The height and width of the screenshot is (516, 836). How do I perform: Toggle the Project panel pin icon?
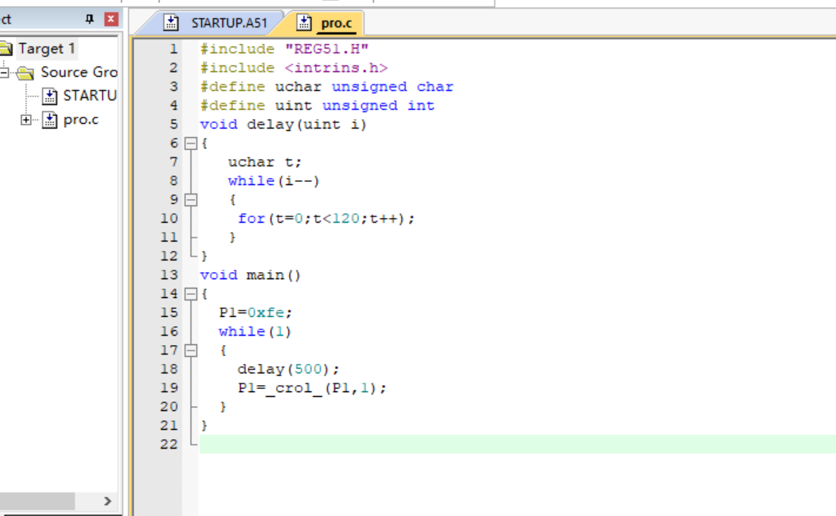pyautogui.click(x=89, y=19)
